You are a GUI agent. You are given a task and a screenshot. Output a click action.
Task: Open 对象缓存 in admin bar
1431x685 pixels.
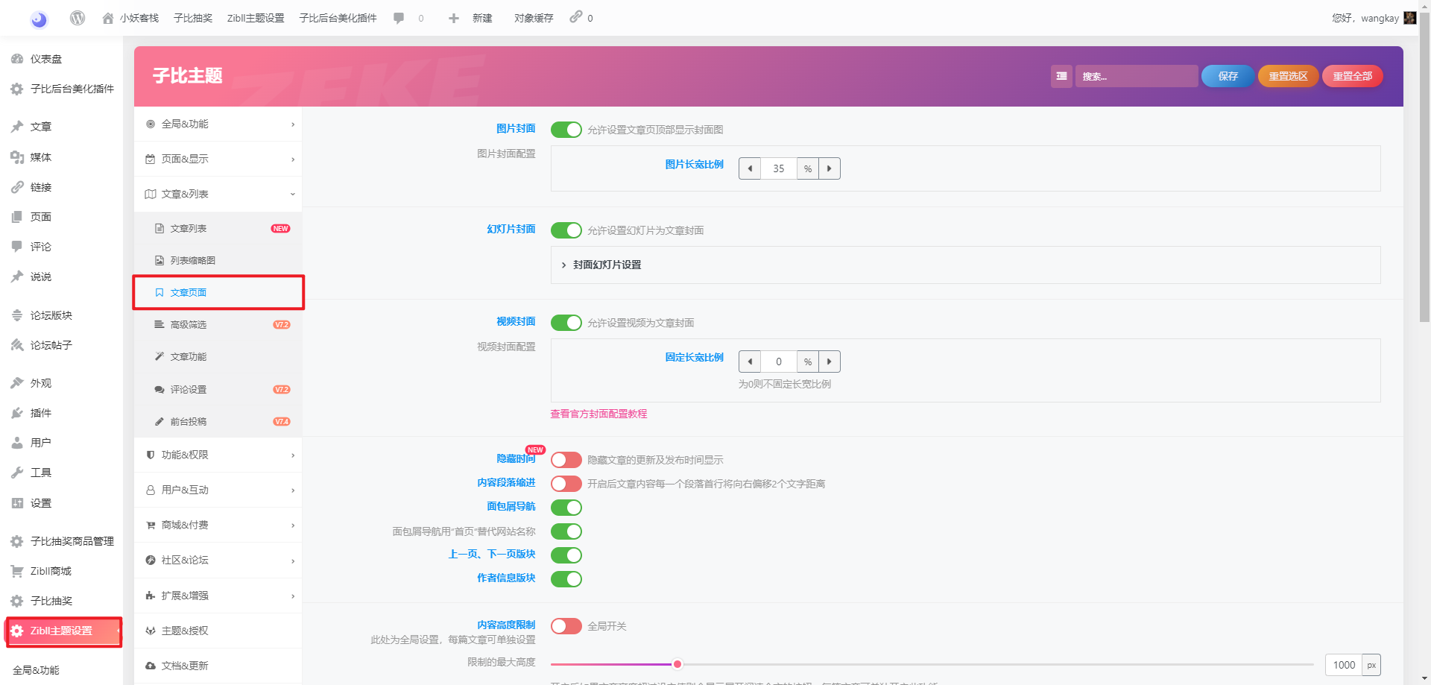tap(534, 18)
